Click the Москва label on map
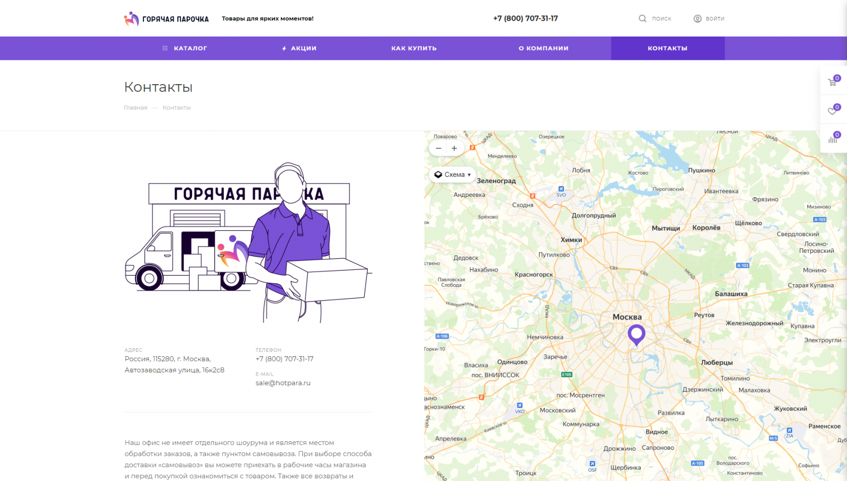Image resolution: width=847 pixels, height=481 pixels. (x=627, y=317)
